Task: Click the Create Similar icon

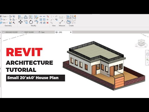Action: [74, 22]
